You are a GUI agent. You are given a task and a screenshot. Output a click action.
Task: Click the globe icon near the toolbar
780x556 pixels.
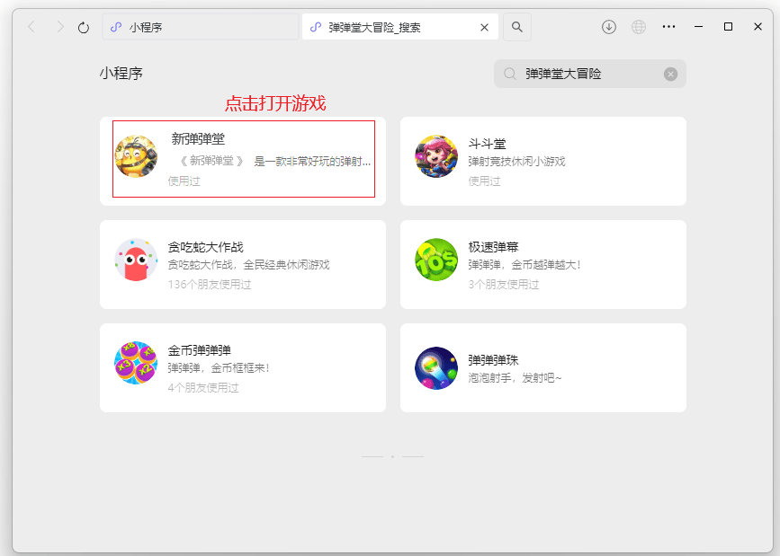(x=638, y=27)
